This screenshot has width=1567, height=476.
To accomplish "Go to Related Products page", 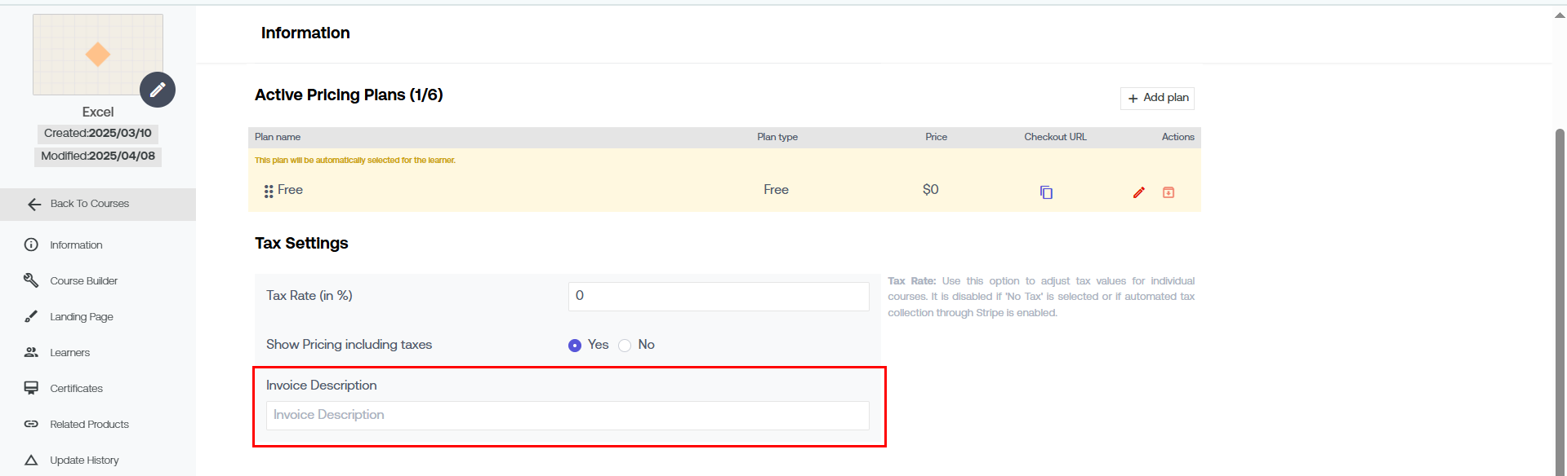I will coord(89,424).
